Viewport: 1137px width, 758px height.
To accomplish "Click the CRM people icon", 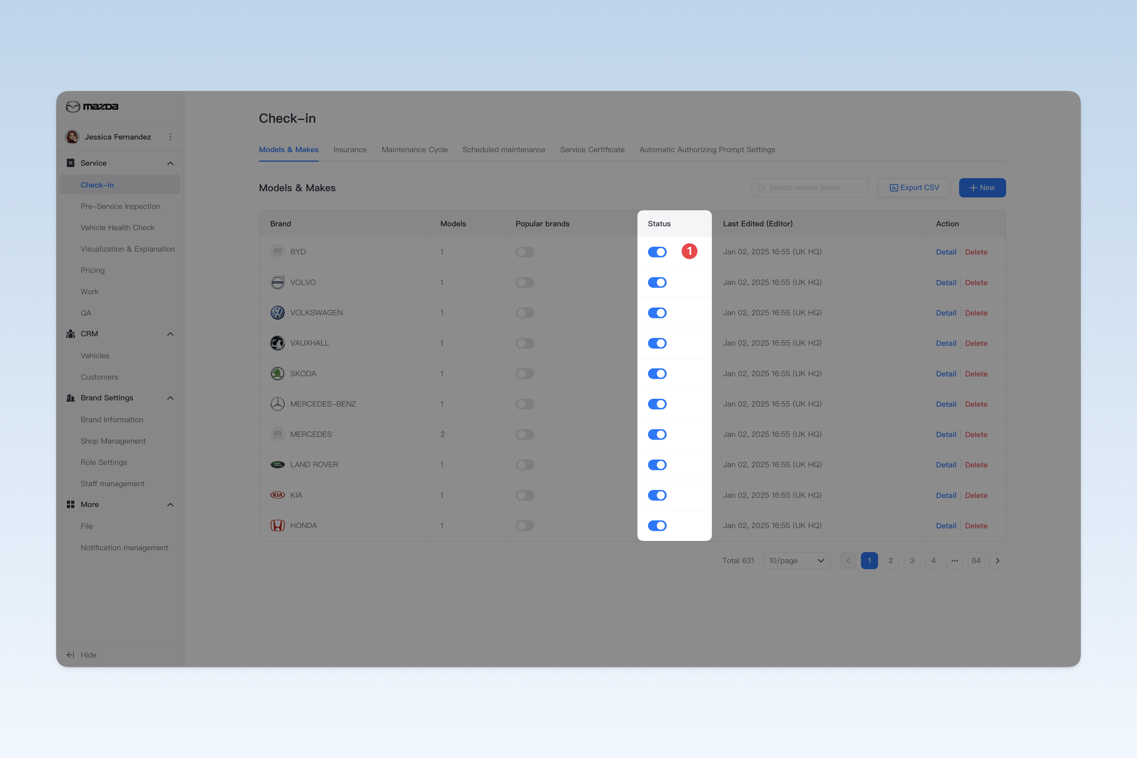I will point(71,334).
